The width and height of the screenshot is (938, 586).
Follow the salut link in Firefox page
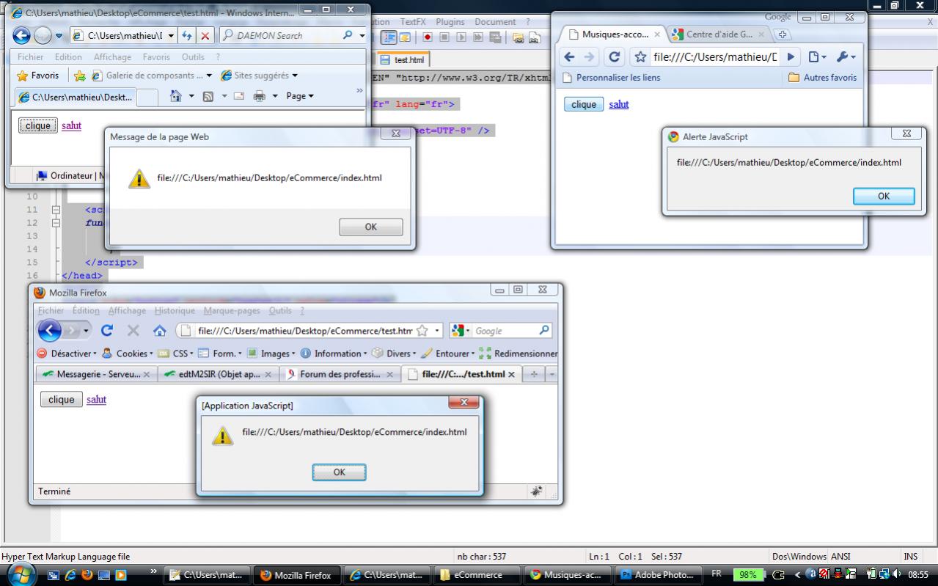click(x=96, y=400)
